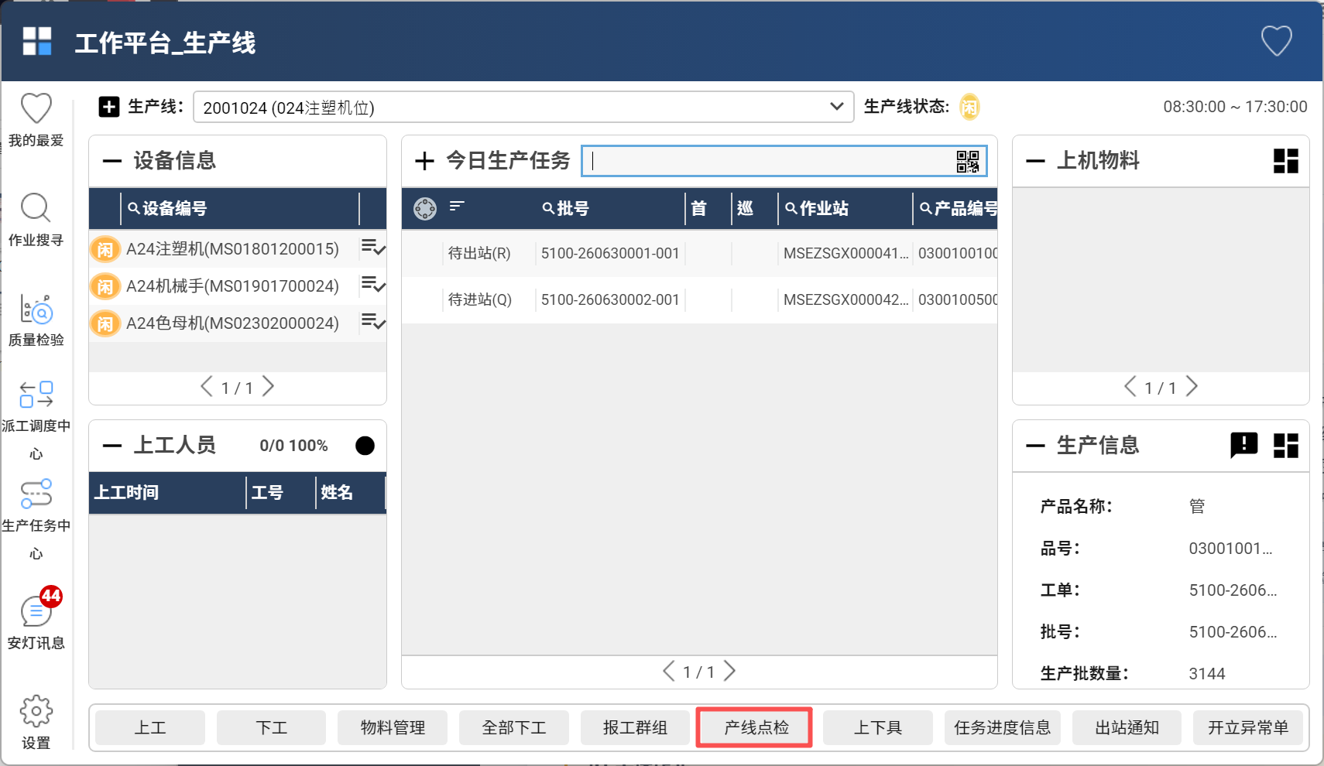Click the 全部下工 button

click(514, 727)
